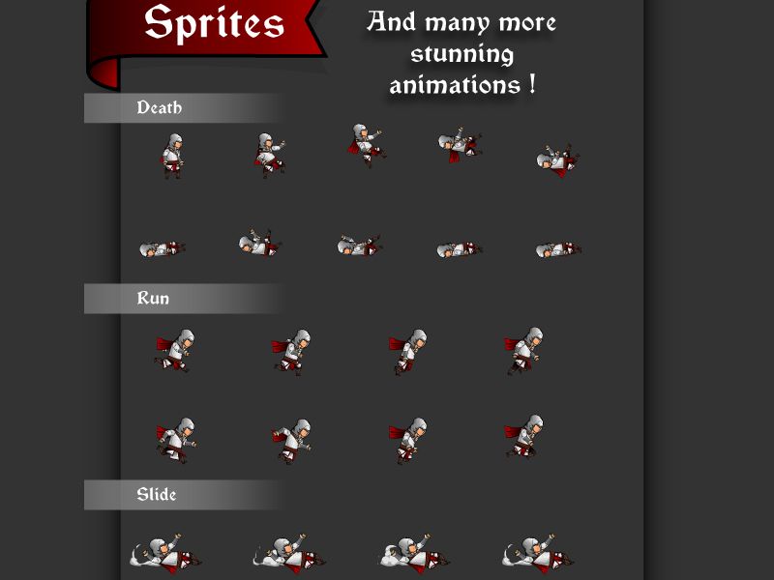Click the second-row Death sprite bouncing with arm raised

click(x=259, y=243)
